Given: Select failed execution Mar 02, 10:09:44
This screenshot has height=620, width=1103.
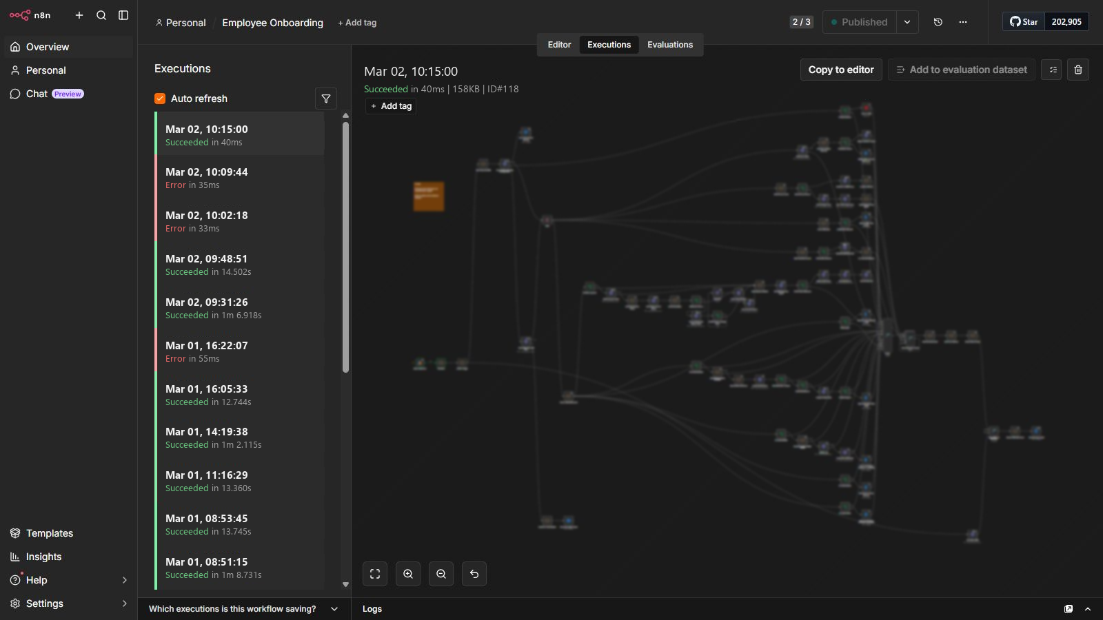Looking at the screenshot, I should tap(239, 177).
